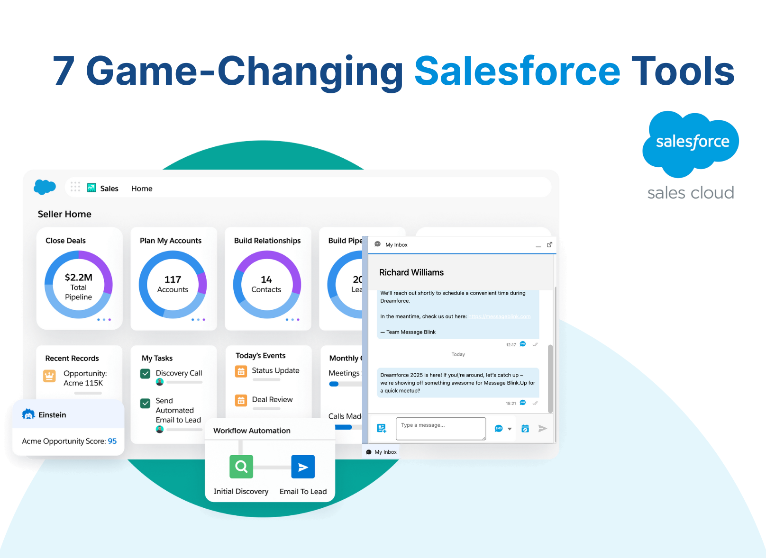Click the chat conversation scrollbar
Viewport: 766px width, 558px height.
pyautogui.click(x=550, y=379)
